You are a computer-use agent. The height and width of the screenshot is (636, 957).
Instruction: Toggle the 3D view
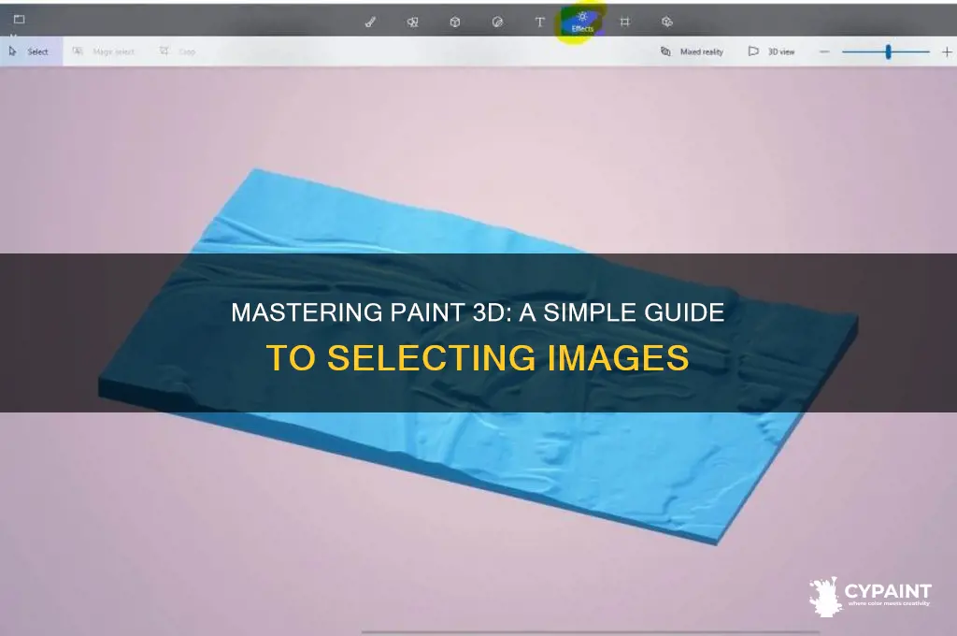(x=771, y=52)
